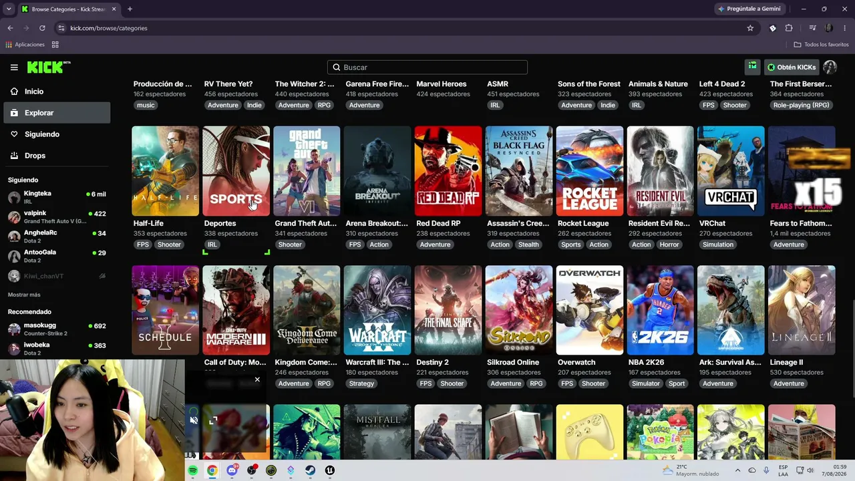The width and height of the screenshot is (855, 481).
Task: Open AnghelaRc's followed channel
Action: [x=57, y=236]
